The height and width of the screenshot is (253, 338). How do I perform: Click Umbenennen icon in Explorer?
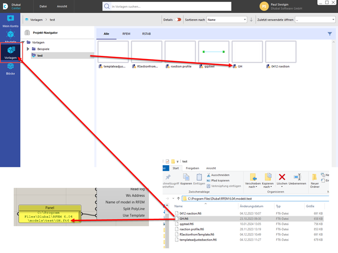tap(297, 179)
